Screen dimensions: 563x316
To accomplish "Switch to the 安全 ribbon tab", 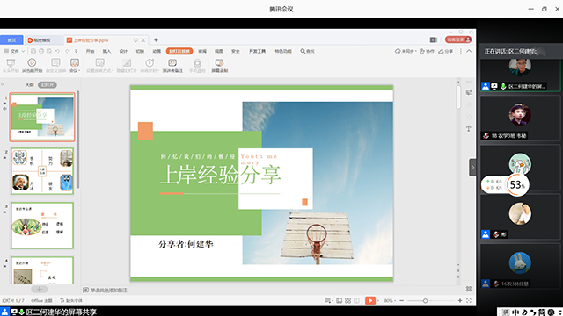I will pos(236,51).
